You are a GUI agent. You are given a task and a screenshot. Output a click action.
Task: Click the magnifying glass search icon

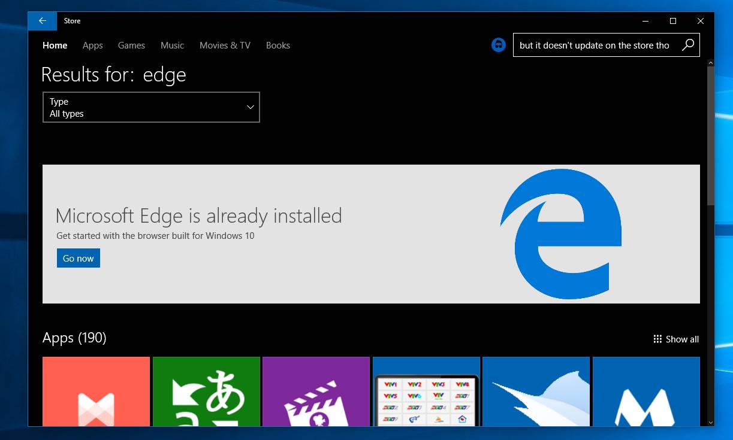coord(688,45)
